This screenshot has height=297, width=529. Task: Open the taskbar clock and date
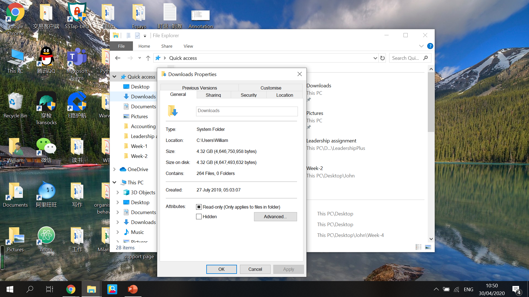coord(491,289)
